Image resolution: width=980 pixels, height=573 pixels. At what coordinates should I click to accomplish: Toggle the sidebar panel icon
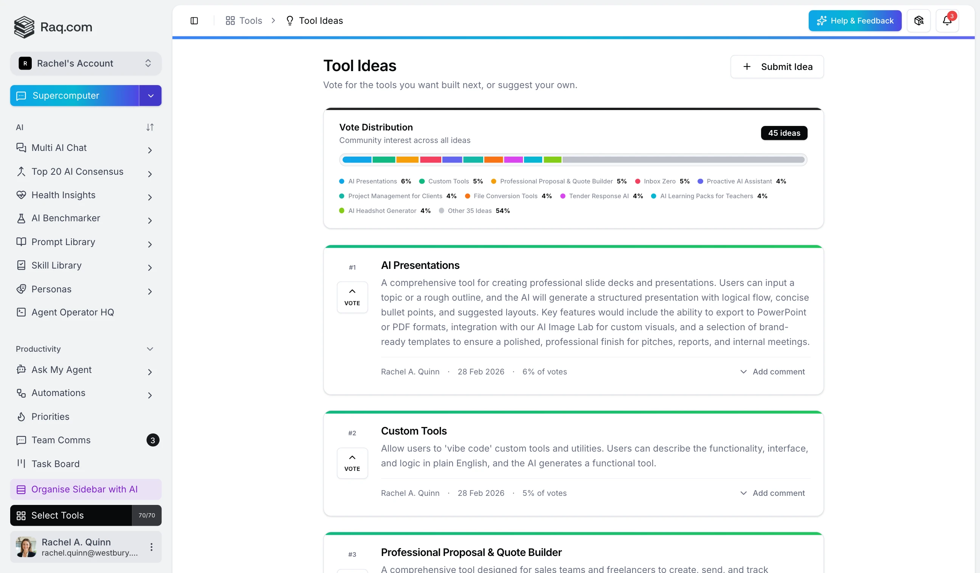point(194,21)
